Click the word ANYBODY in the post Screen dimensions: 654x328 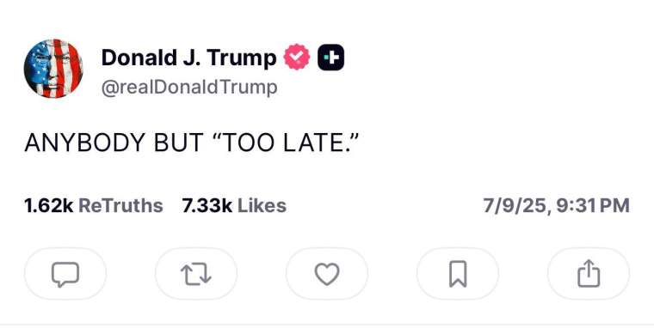84,143
